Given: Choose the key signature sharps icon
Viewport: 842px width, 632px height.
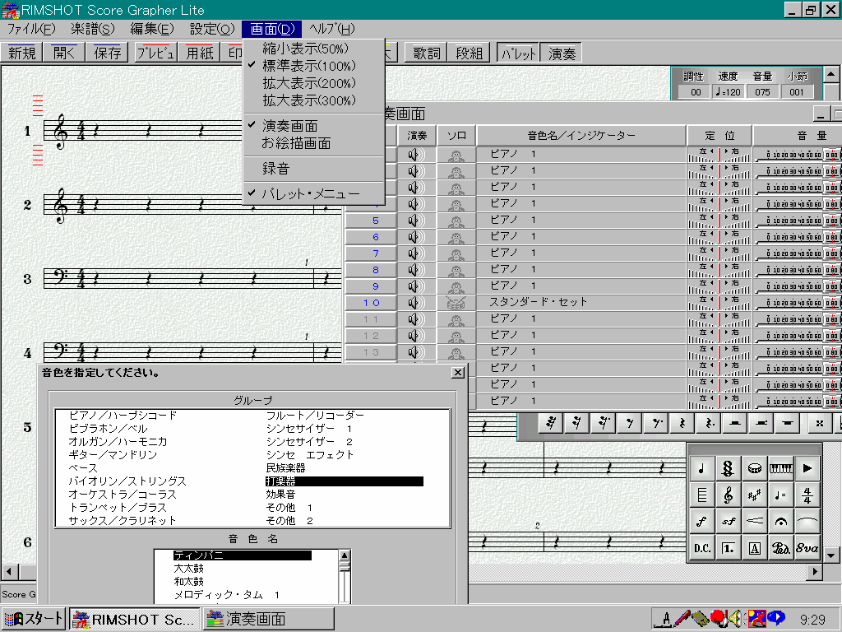Looking at the screenshot, I should 755,495.
